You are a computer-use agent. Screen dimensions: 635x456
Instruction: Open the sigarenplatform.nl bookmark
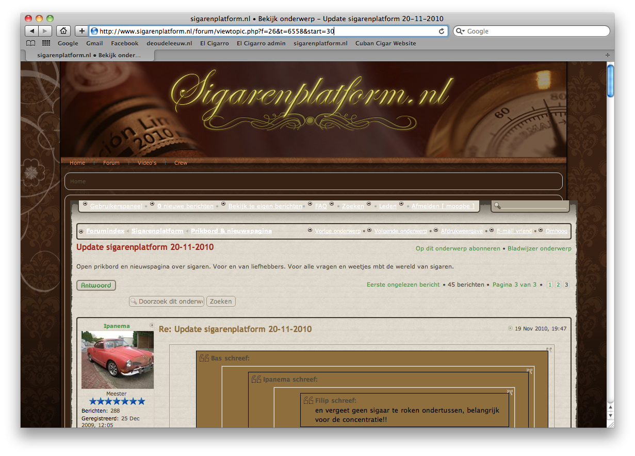(320, 43)
